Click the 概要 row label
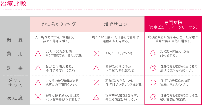Viewport: 202px width, 105px height. tap(15, 40)
